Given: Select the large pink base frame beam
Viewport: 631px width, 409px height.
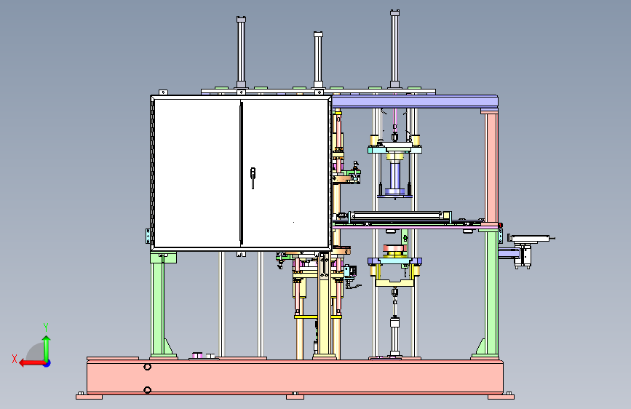Looking at the screenshot, I should (x=295, y=377).
